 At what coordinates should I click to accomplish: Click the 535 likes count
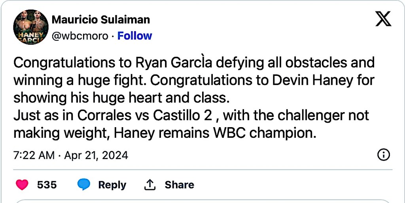tap(47, 184)
